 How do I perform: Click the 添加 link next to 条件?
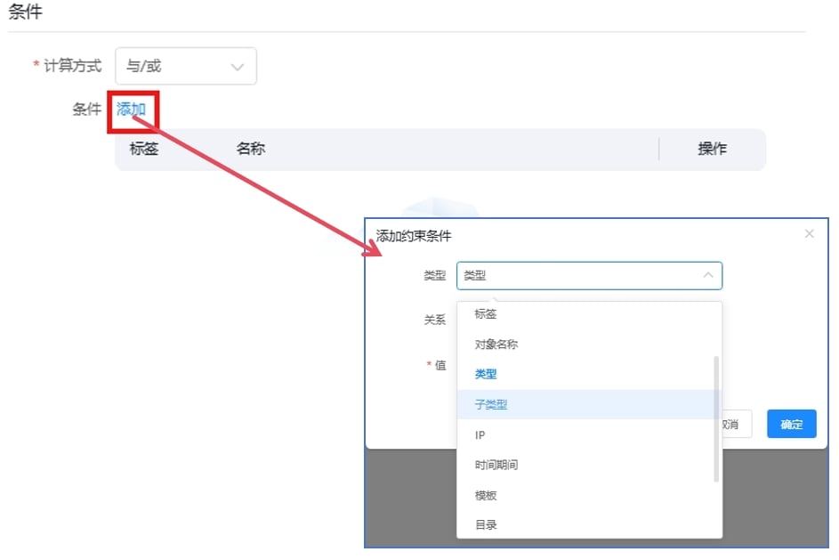coord(131,110)
